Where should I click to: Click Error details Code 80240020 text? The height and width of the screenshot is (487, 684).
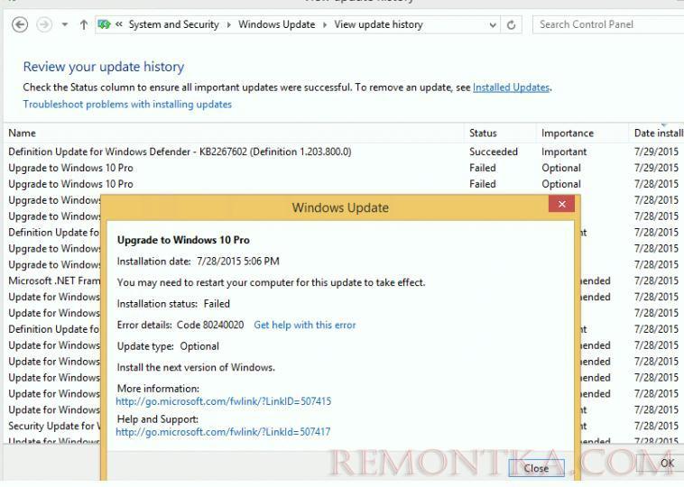pyautogui.click(x=180, y=325)
